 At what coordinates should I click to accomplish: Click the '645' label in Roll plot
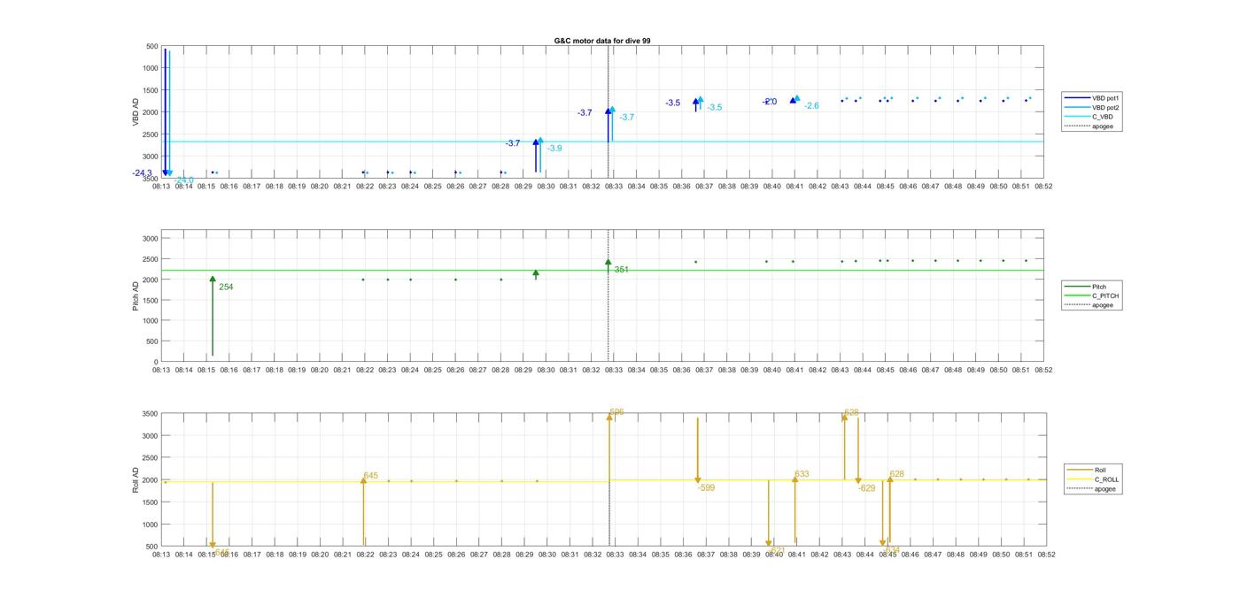pyautogui.click(x=370, y=476)
